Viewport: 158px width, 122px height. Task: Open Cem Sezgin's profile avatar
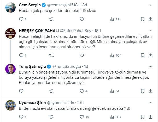(10, 7)
